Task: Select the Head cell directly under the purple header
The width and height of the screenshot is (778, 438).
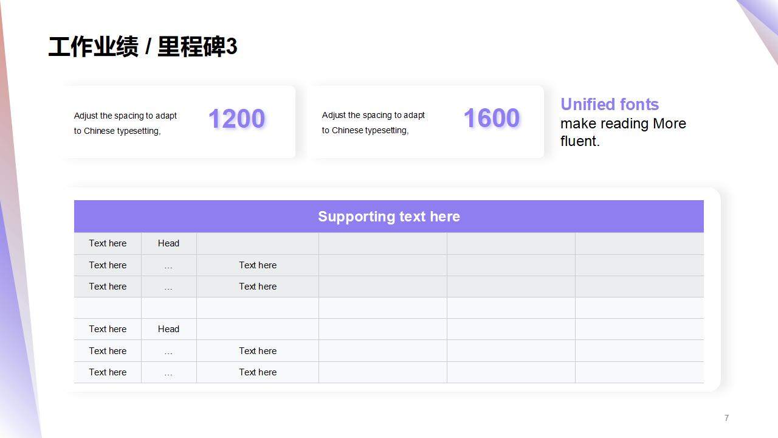Action: [168, 243]
